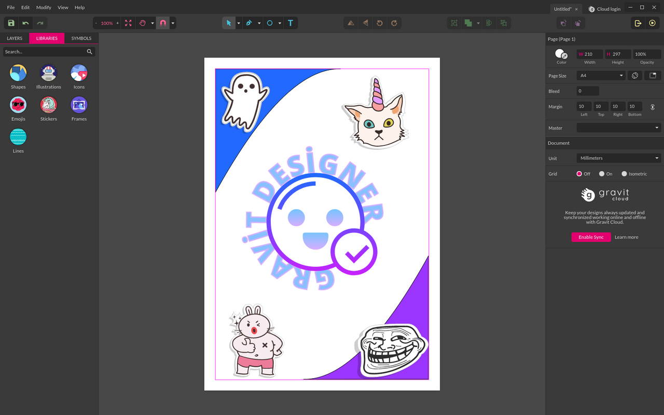Click the Enable Sync button
Viewport: 664px width, 415px height.
click(x=591, y=237)
